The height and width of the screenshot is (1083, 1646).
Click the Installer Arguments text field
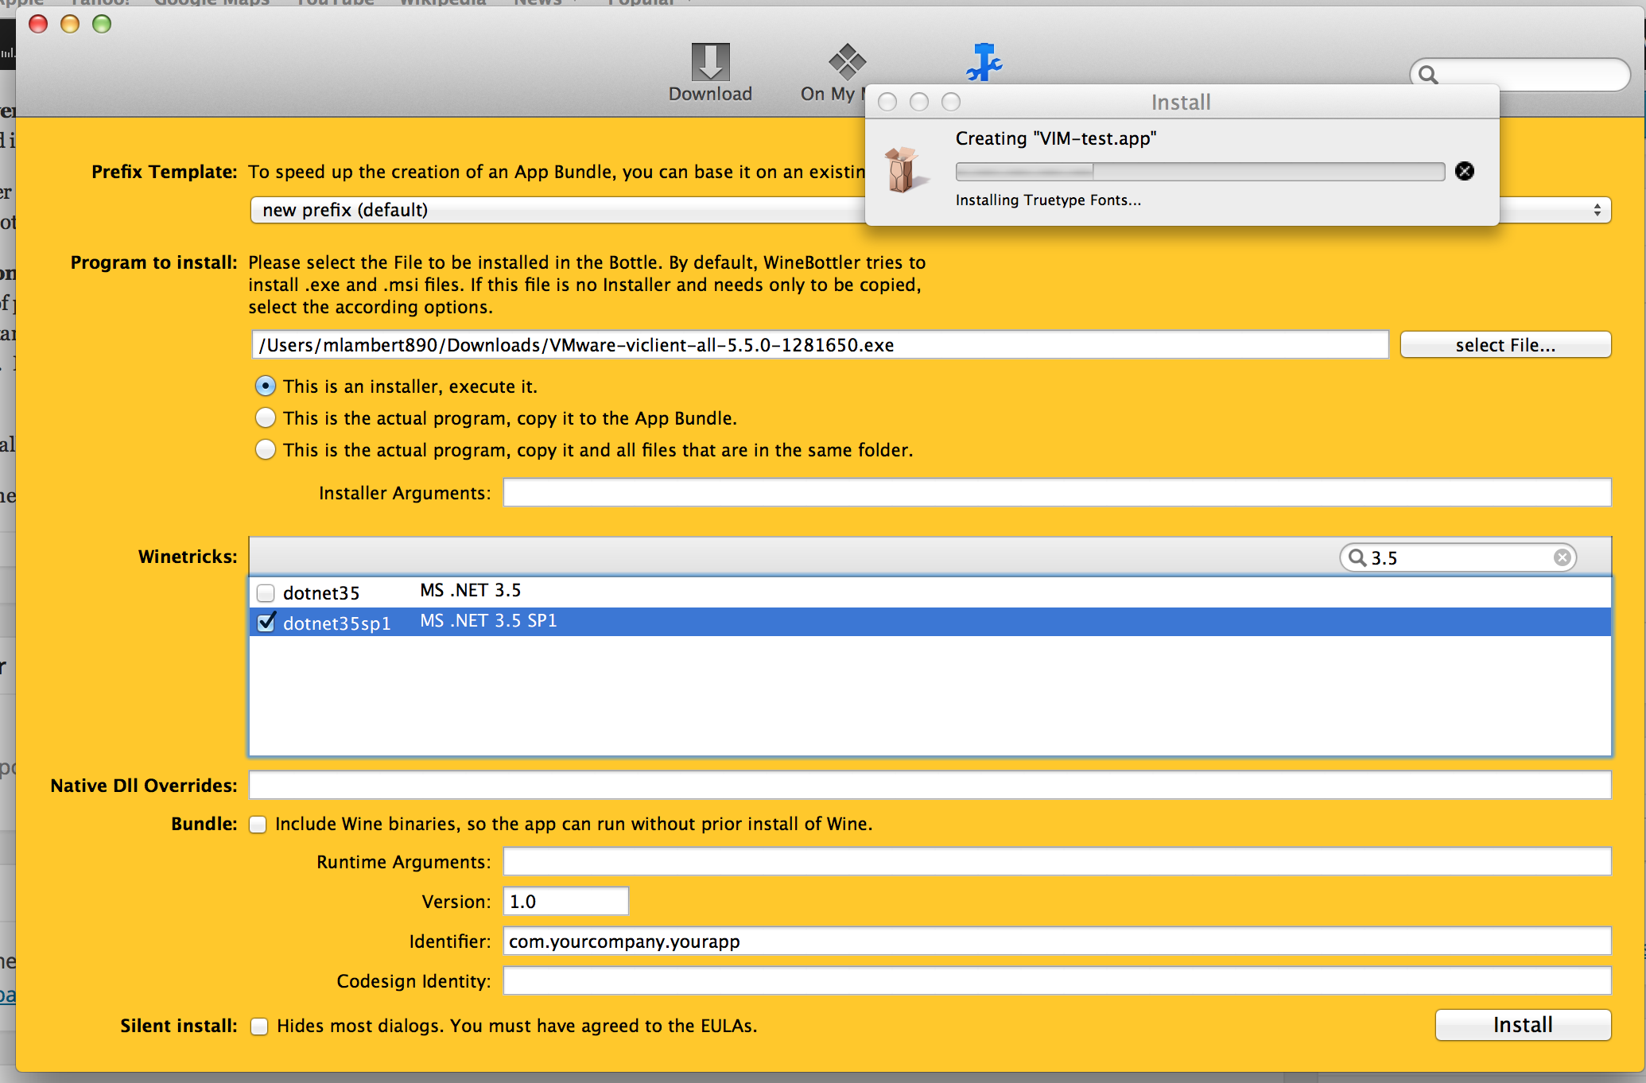point(1056,493)
